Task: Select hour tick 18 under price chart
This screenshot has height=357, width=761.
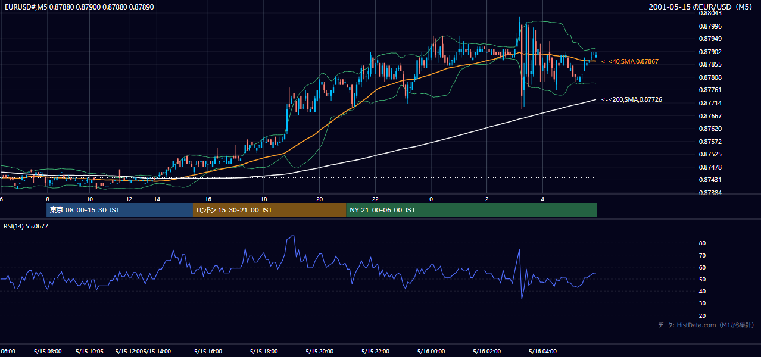Action: (264, 199)
